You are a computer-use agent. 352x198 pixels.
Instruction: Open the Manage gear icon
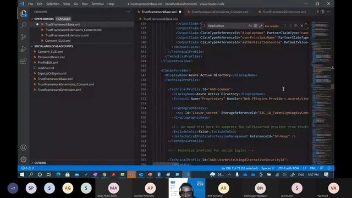point(24,159)
